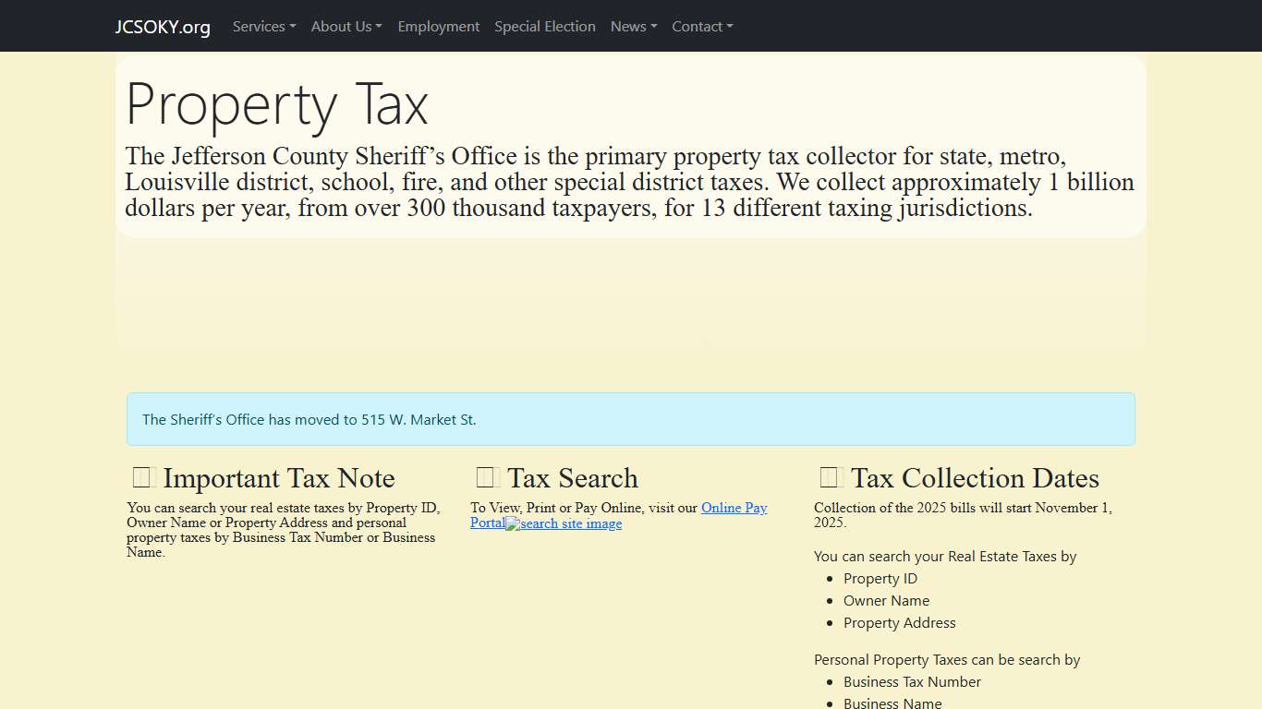
Task: Click the dropdown caret next to News
Action: coord(653,27)
